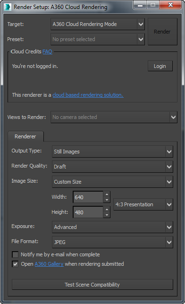
Task: Click the 'You're not logged in.' text
Action: tap(35, 66)
